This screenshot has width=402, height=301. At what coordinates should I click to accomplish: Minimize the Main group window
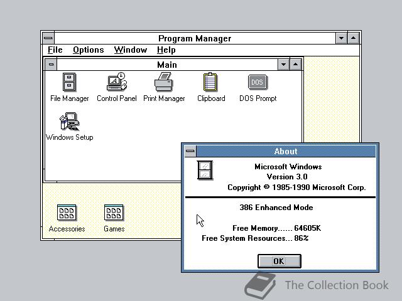coord(283,65)
